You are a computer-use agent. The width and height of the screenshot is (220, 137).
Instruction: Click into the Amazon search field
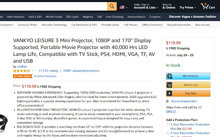click(x=52, y=7)
